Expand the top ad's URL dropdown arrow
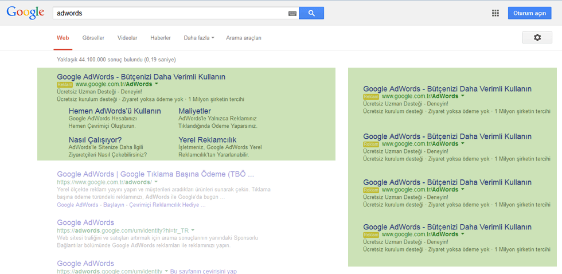 point(156,84)
